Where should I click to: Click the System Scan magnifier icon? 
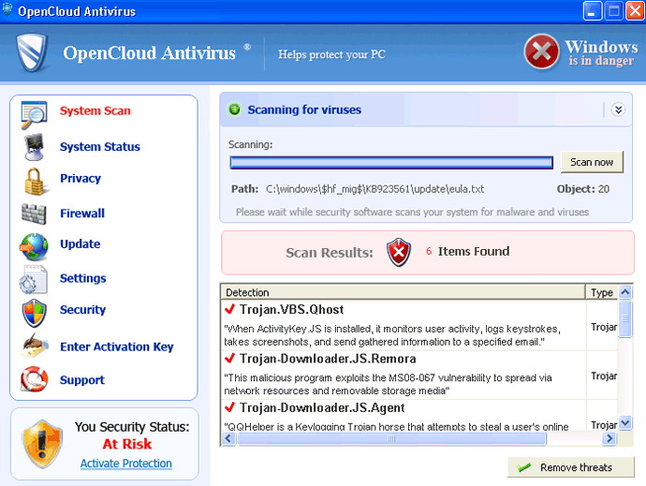(34, 112)
